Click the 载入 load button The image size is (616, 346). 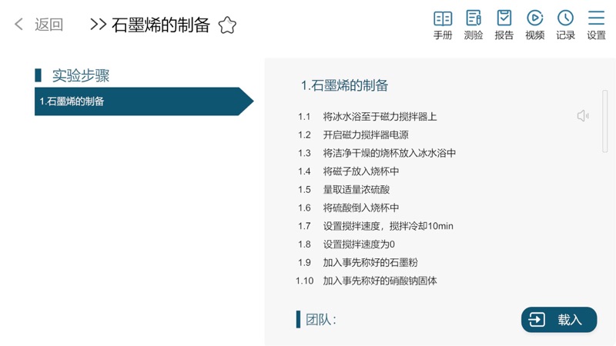559,320
